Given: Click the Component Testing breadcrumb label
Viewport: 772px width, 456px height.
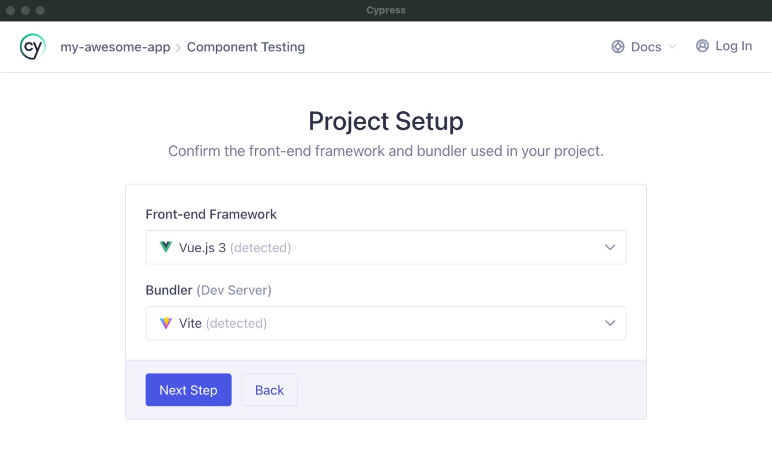Looking at the screenshot, I should (x=246, y=47).
